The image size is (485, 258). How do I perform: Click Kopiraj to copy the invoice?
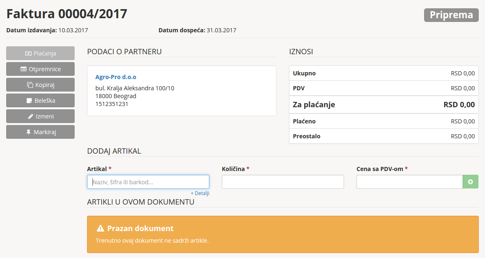click(40, 85)
